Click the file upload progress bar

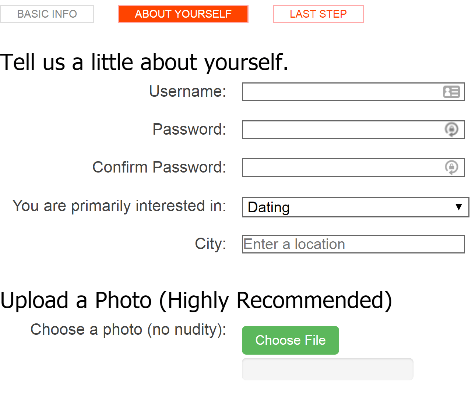pos(327,369)
